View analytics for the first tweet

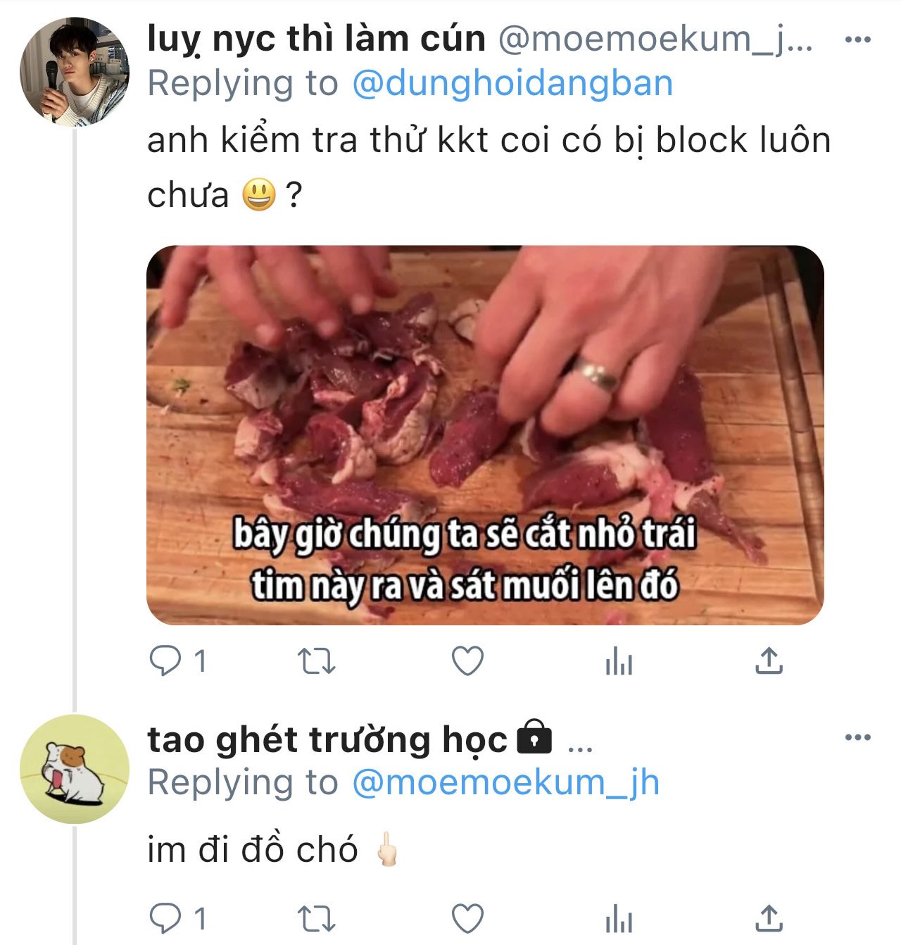pos(619,662)
